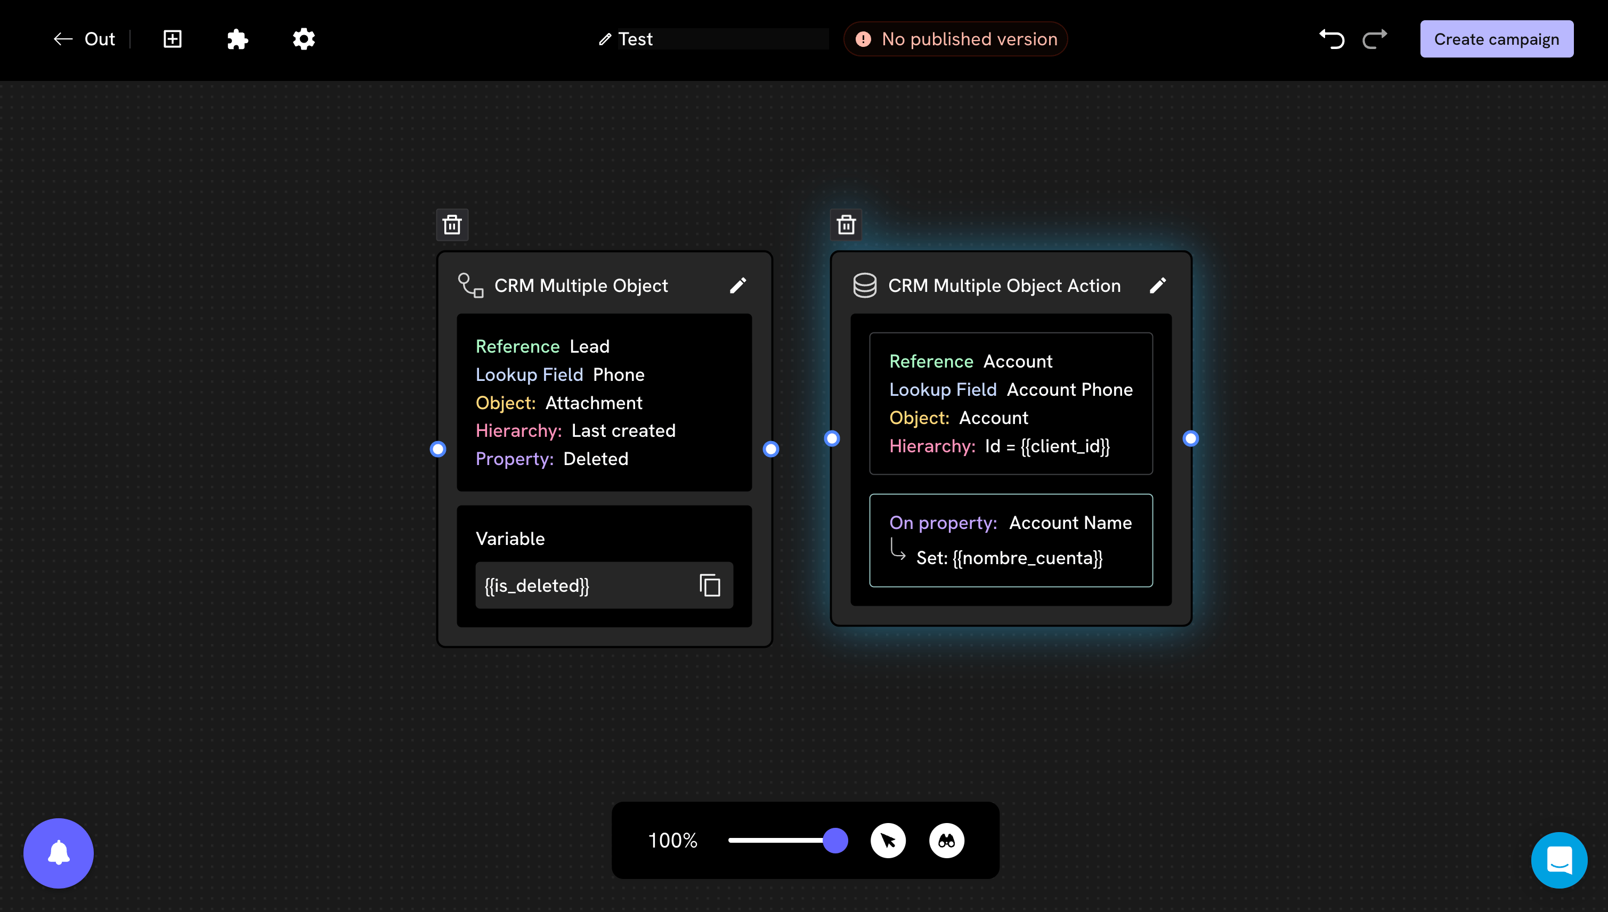Click the database icon of CRM Multiple Object Action

coord(864,286)
